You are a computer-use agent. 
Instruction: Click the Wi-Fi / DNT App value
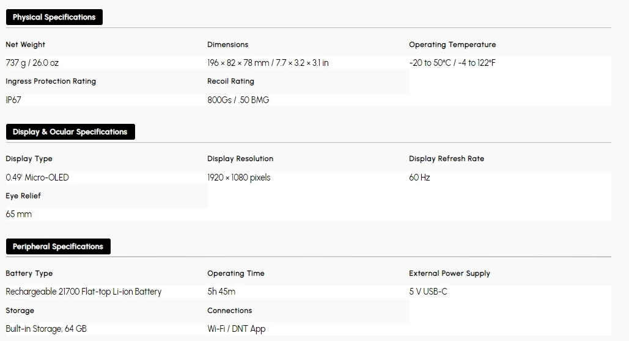pos(237,329)
